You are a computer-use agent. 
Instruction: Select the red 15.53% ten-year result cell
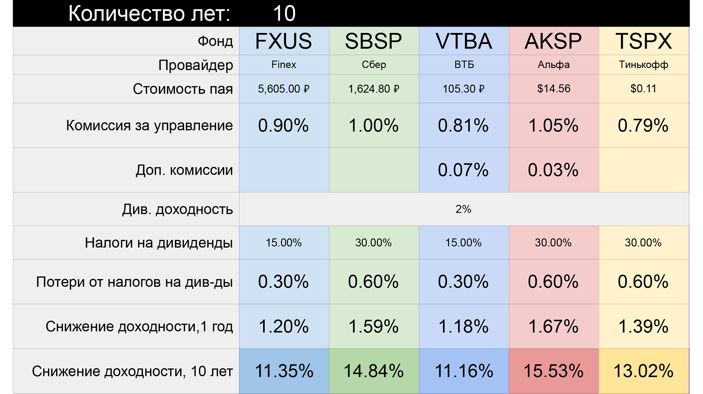tap(553, 371)
